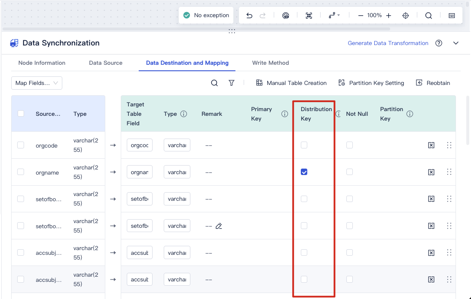Click the orgcode target table field input
Viewport: 471px width, 299px height.
coord(140,145)
